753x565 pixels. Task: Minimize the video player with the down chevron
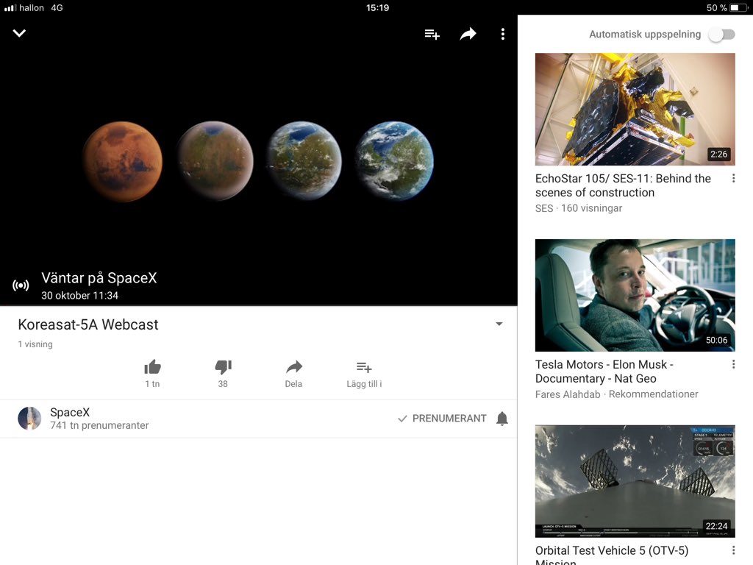(x=19, y=33)
